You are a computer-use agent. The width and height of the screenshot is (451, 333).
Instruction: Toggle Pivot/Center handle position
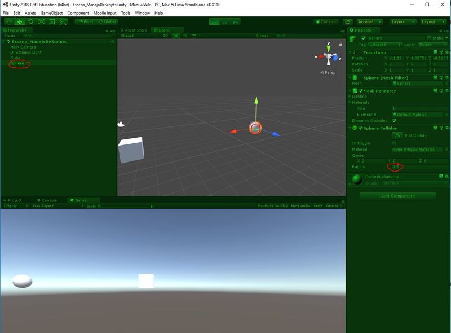(x=86, y=22)
